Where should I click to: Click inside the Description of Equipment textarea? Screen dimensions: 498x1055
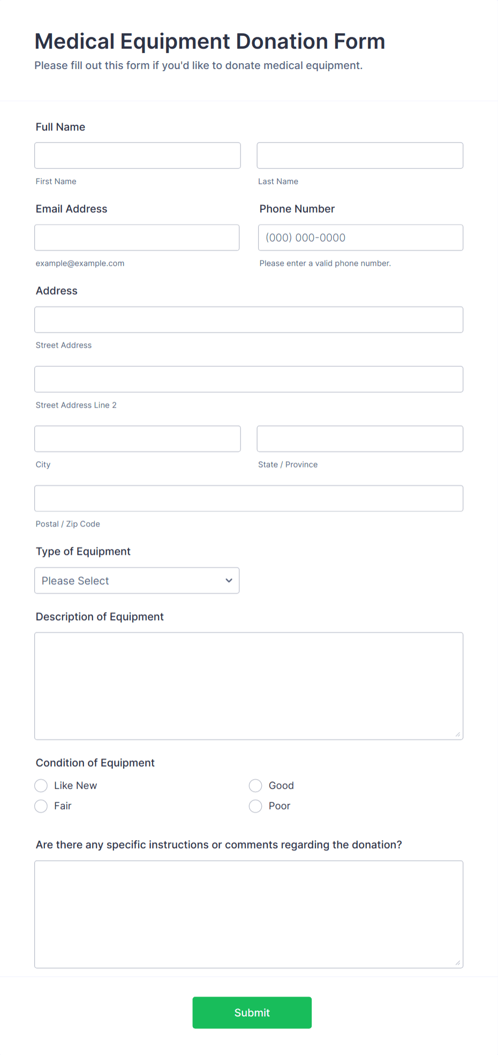coord(248,685)
